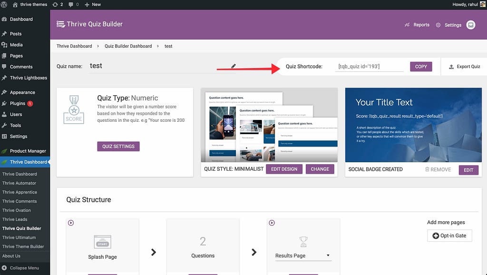Click the pencil icon to edit quiz name
The height and width of the screenshot is (275, 487).
coord(234,66)
